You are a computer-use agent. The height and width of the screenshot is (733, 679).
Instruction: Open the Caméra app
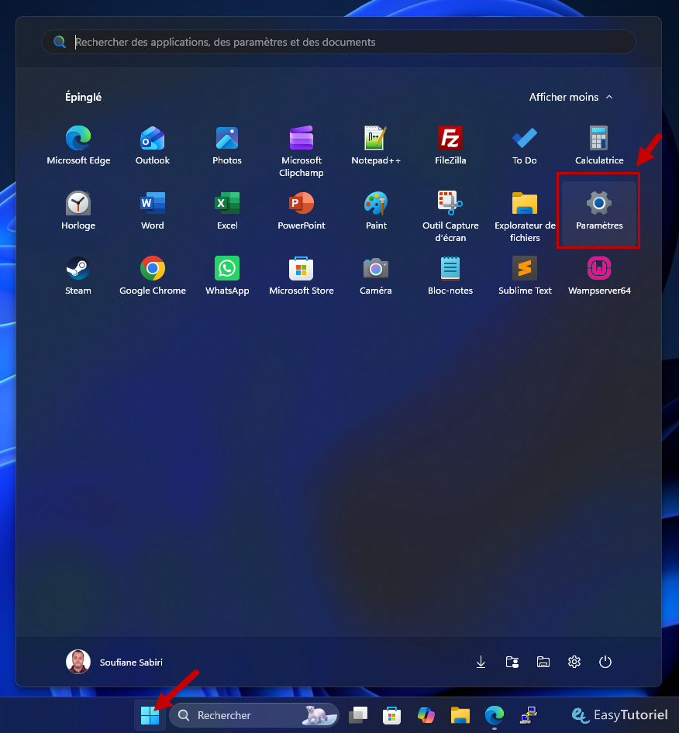pos(376,276)
